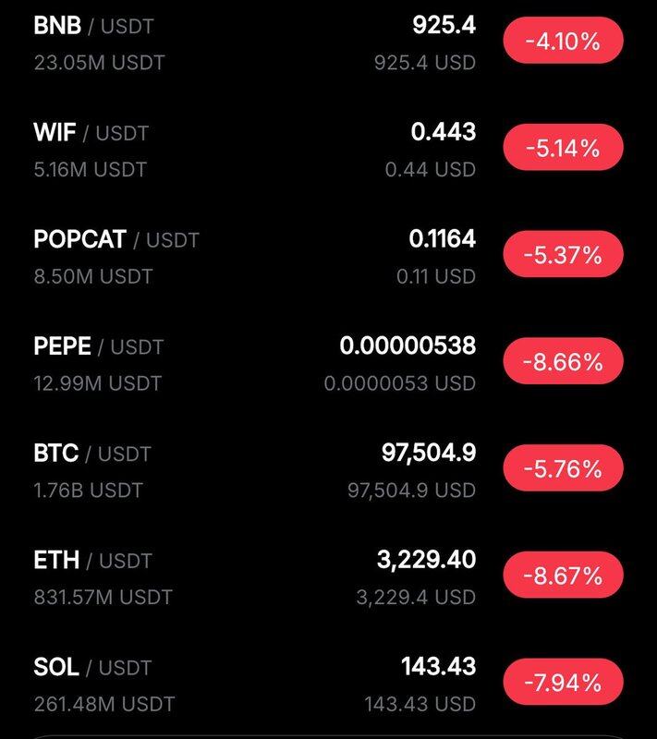Viewport: 657px width, 739px height.
Task: Click the SOL price 143.43
Action: coord(438,666)
